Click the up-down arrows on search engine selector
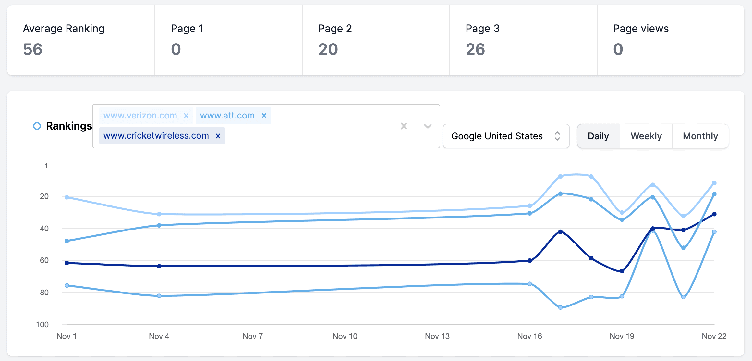The width and height of the screenshot is (752, 361). pos(557,136)
